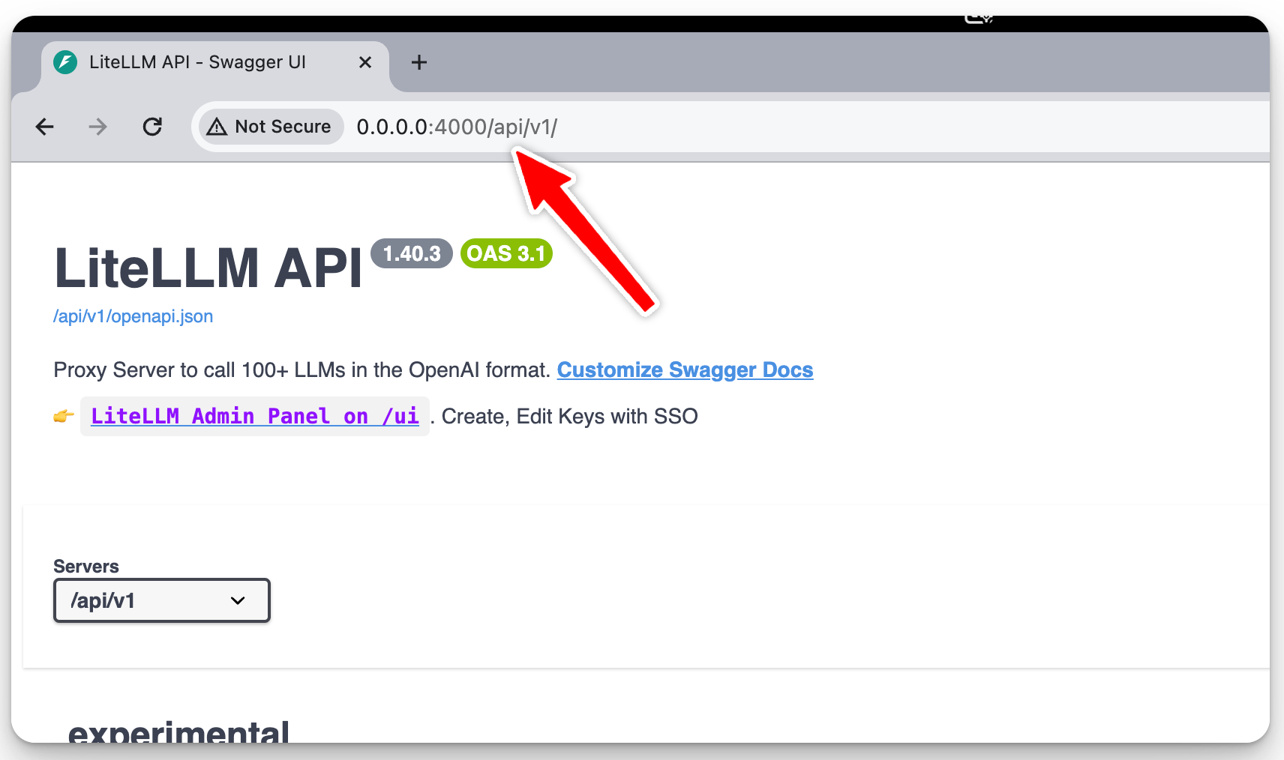
Task: Open a new tab with the plus button
Action: [x=419, y=62]
